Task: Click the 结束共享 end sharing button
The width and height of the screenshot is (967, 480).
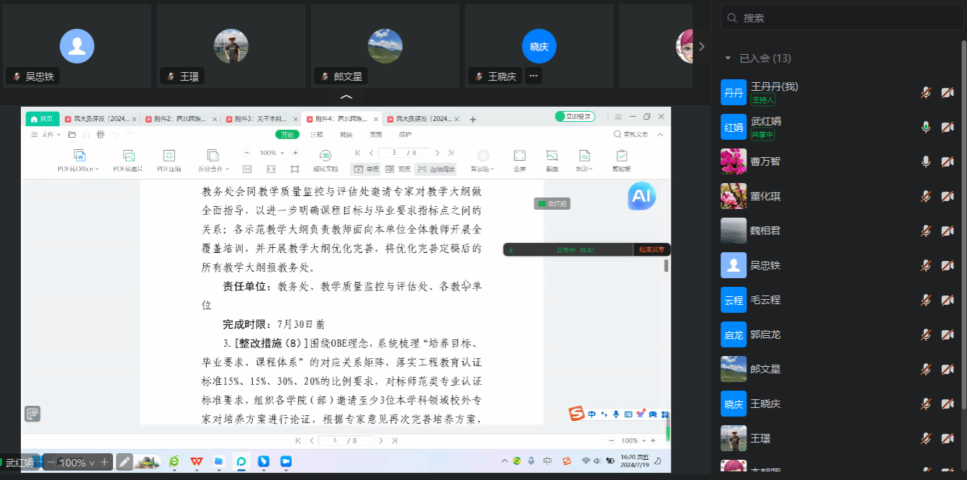Action: coord(652,250)
